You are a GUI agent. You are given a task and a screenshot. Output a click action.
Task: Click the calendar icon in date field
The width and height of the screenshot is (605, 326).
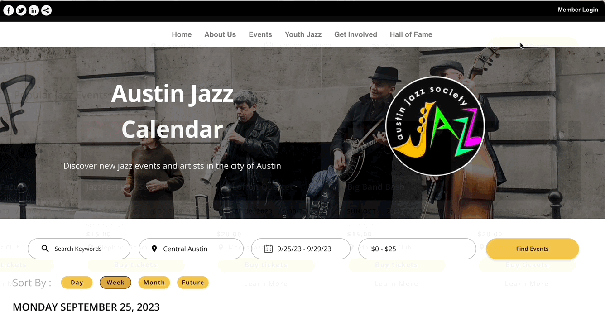(268, 249)
